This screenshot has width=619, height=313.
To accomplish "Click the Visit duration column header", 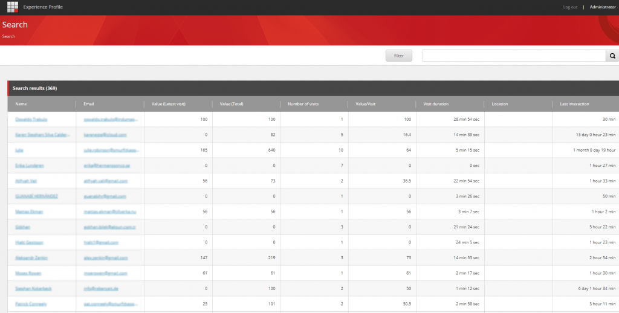I will tap(436, 104).
